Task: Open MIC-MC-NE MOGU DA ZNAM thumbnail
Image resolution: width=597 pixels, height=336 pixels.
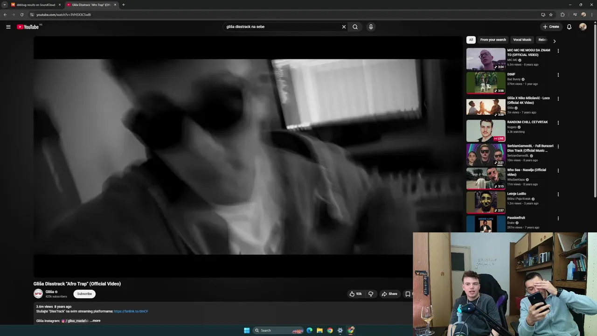Action: point(486,59)
